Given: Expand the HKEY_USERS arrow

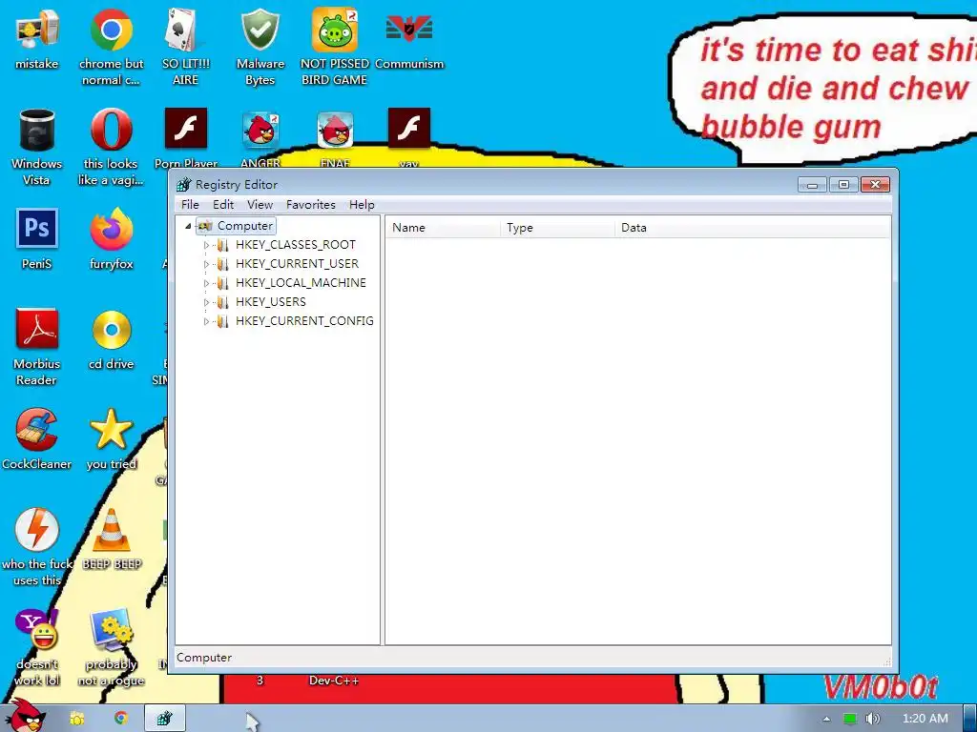Looking at the screenshot, I should [206, 302].
